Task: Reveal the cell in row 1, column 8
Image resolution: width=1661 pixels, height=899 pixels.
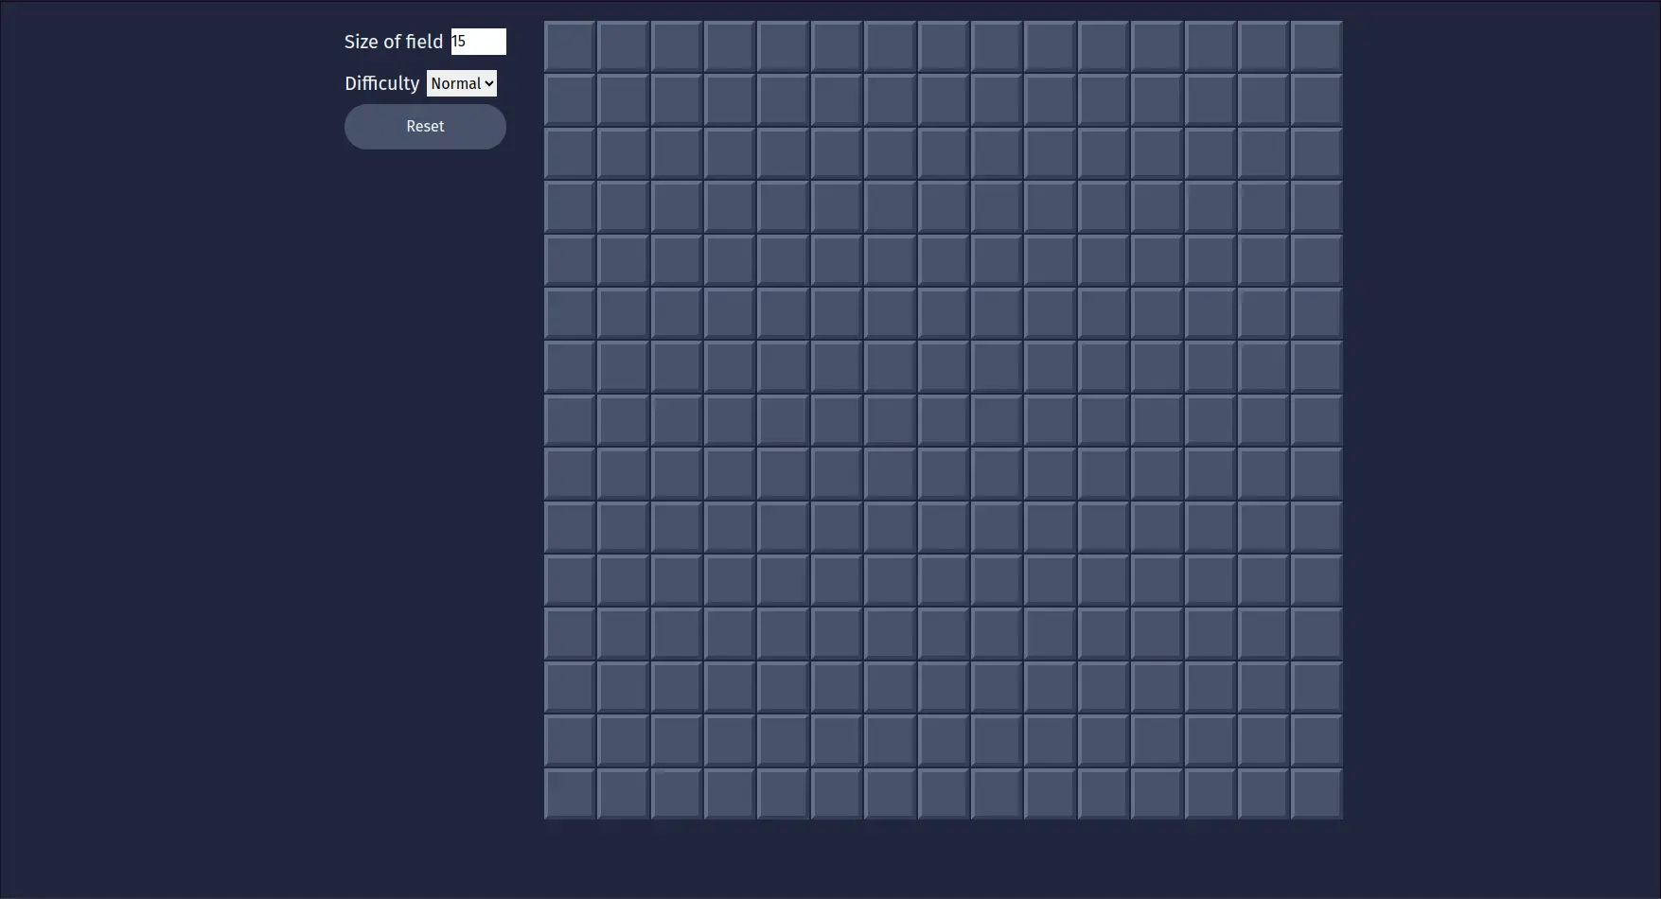Action: (944, 46)
